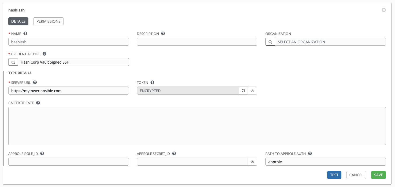
Task: Show AppRole secret_id with eye icon
Action: coord(252,162)
